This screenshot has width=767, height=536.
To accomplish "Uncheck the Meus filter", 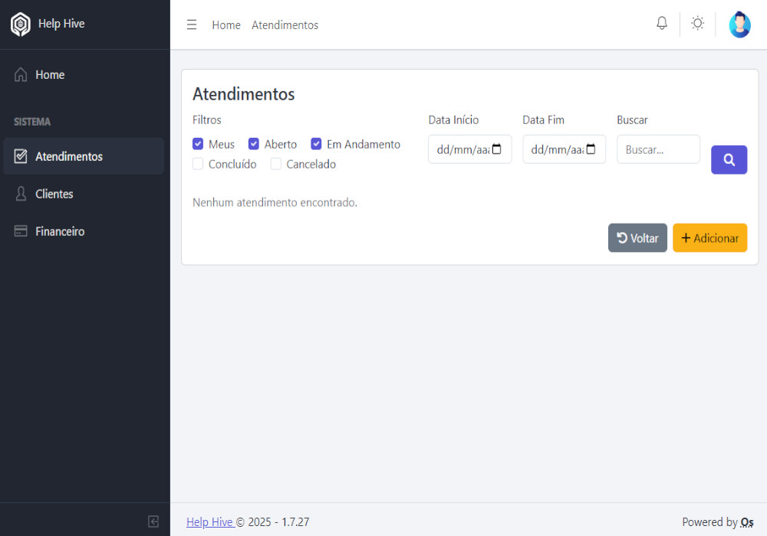I will point(198,144).
